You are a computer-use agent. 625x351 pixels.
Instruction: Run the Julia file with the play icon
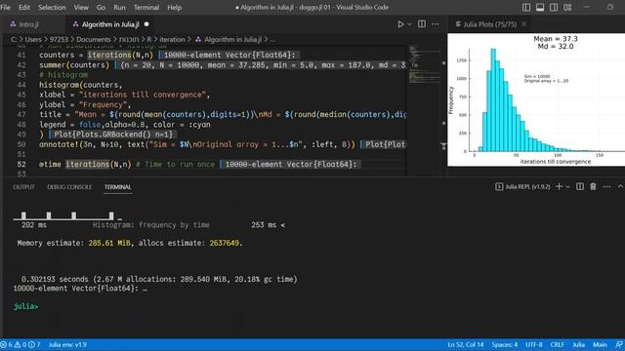[400, 24]
